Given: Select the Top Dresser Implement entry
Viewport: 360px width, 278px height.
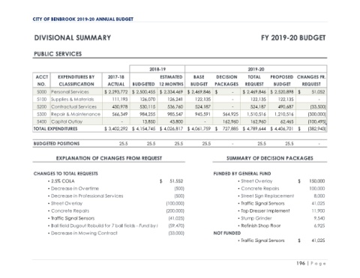Looking at the screenshot, I should click(x=264, y=211).
